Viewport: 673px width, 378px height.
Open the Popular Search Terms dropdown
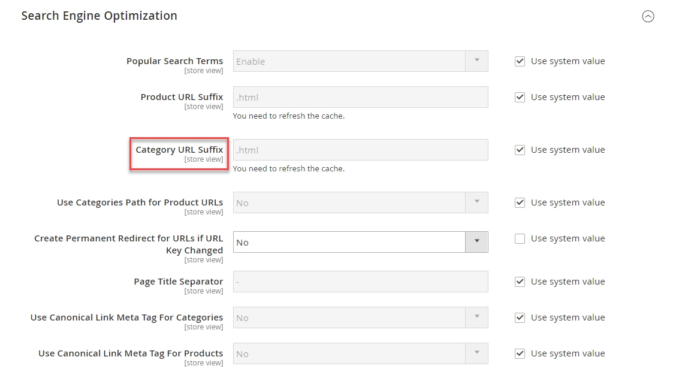[361, 61]
